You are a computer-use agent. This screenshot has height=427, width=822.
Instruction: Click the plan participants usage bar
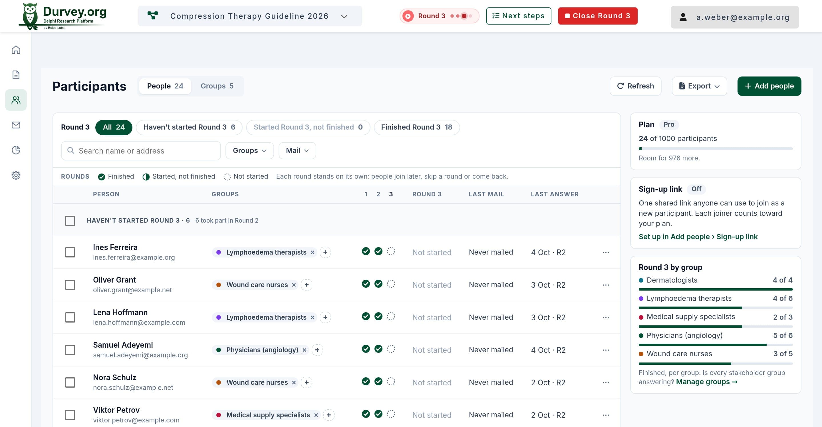(x=716, y=149)
